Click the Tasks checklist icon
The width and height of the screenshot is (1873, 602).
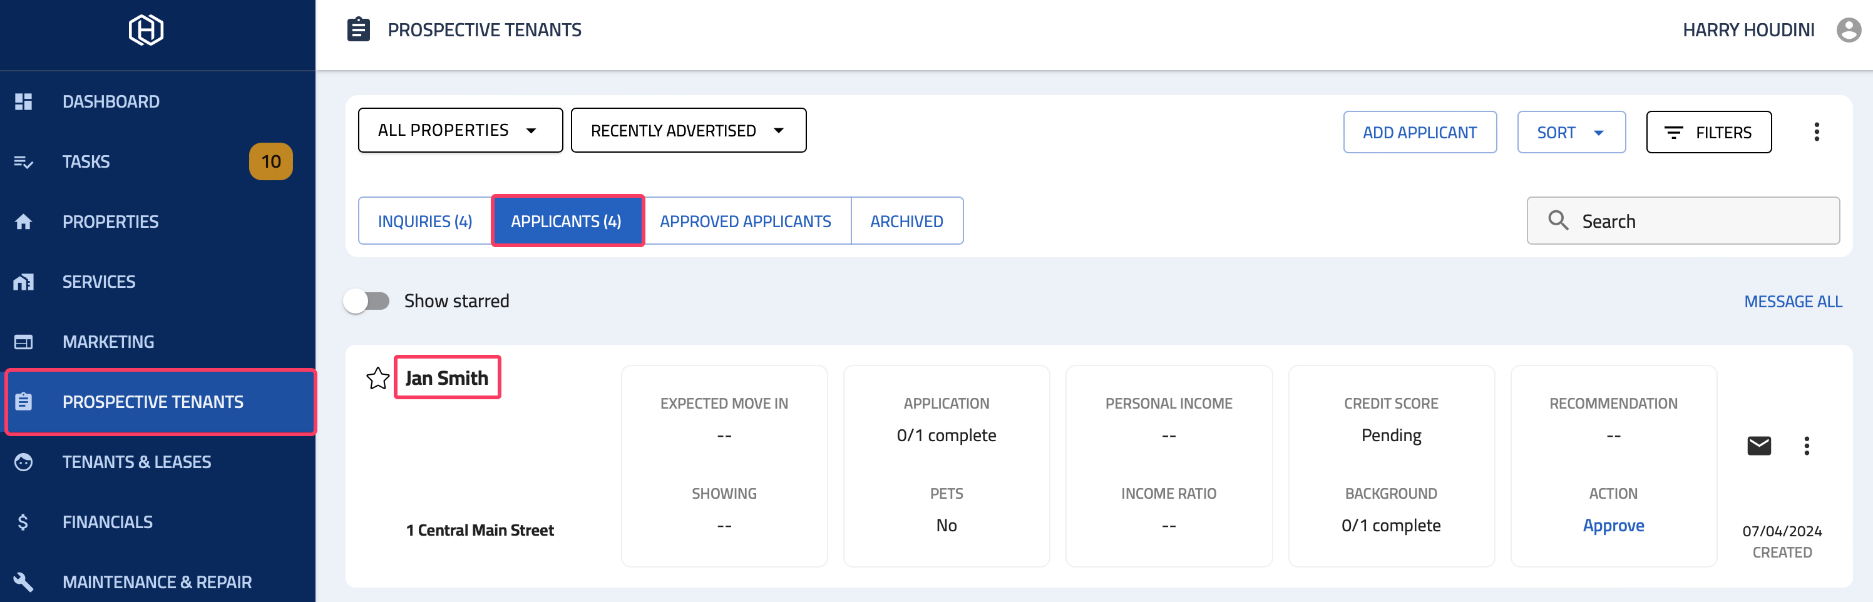(x=23, y=162)
